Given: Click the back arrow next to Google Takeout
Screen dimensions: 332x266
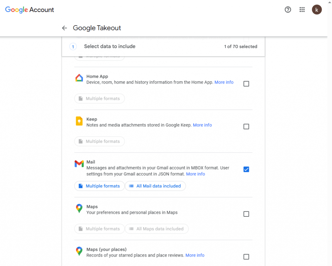Looking at the screenshot, I should tap(65, 28).
